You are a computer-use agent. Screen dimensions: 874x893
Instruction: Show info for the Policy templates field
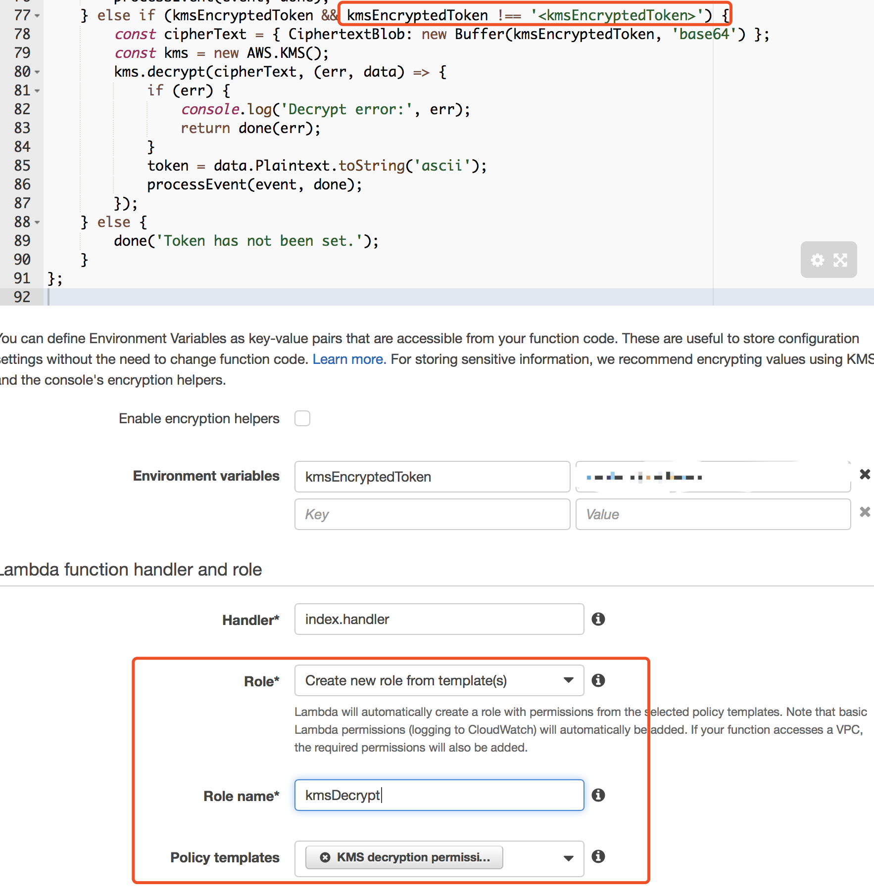[x=598, y=856]
